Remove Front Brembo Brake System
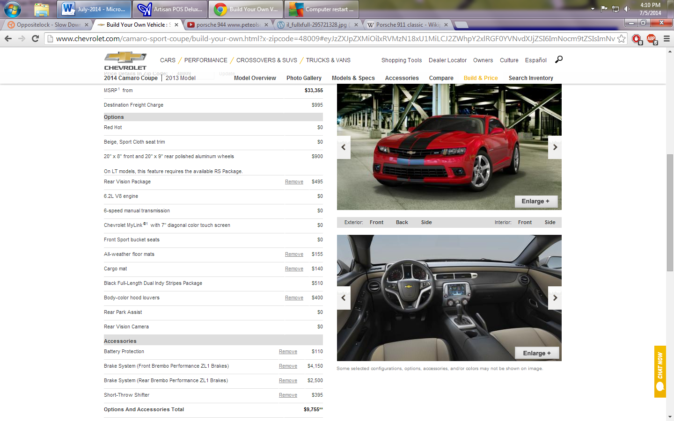Screen dimensions: 674x421 [x=288, y=366]
